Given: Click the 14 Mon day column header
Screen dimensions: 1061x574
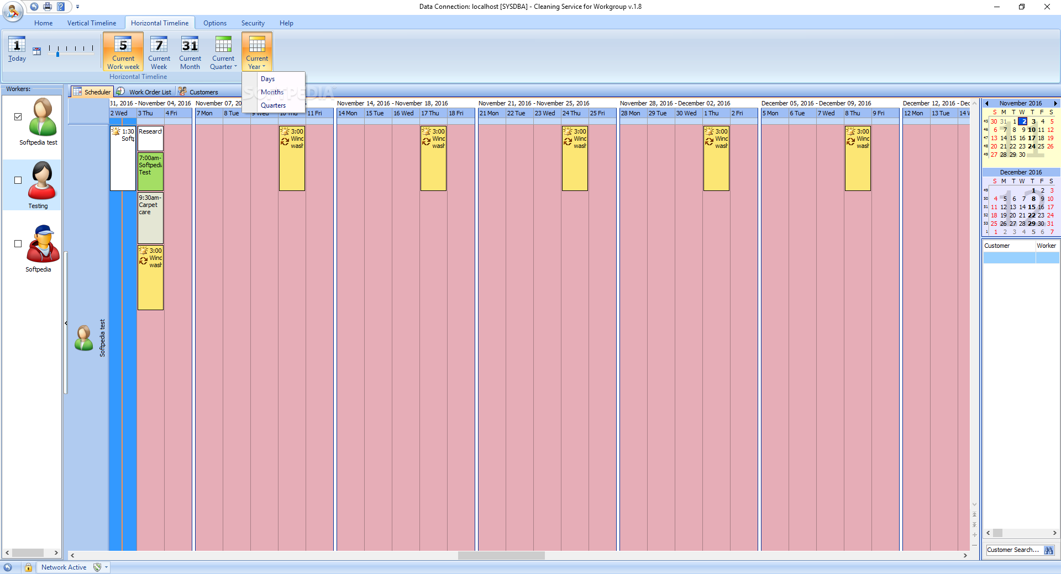Looking at the screenshot, I should click(x=350, y=113).
